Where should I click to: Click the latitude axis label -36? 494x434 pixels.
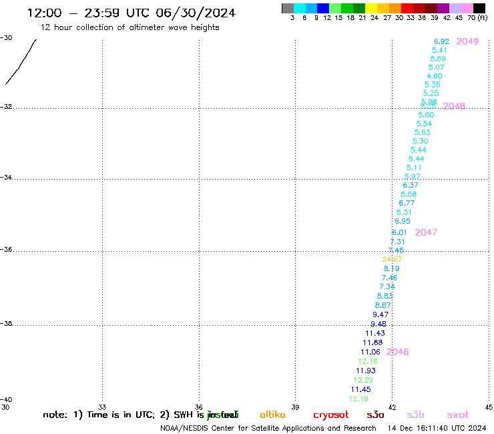6,249
